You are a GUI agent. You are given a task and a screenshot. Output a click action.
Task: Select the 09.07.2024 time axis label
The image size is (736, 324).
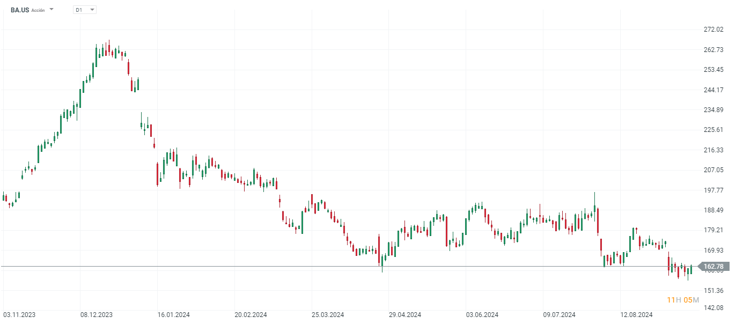(560, 315)
